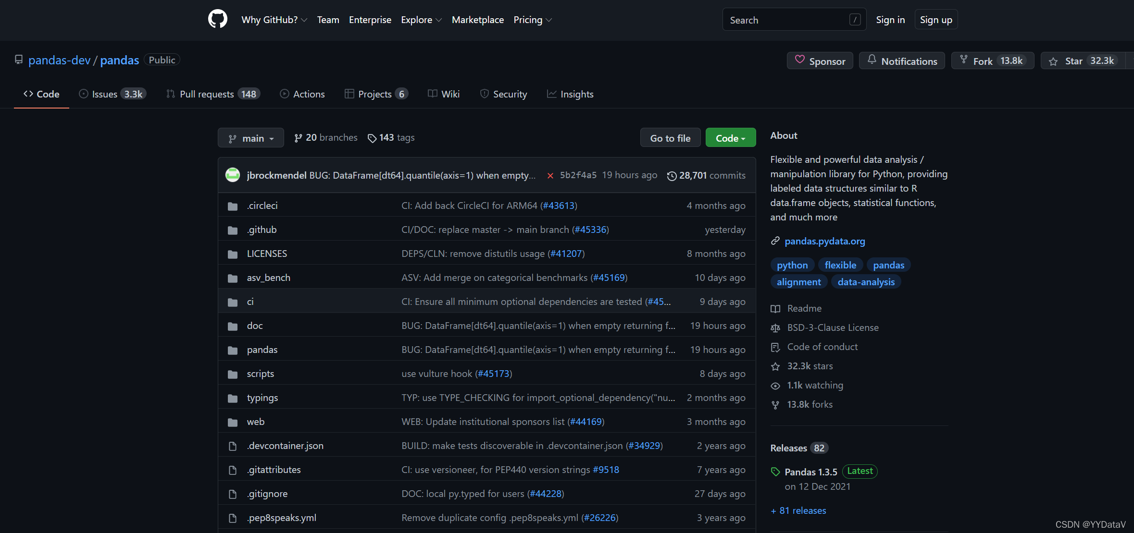Expand the truncated commit message ellipsis
Screen dimensions: 1134x533
tap(532, 176)
